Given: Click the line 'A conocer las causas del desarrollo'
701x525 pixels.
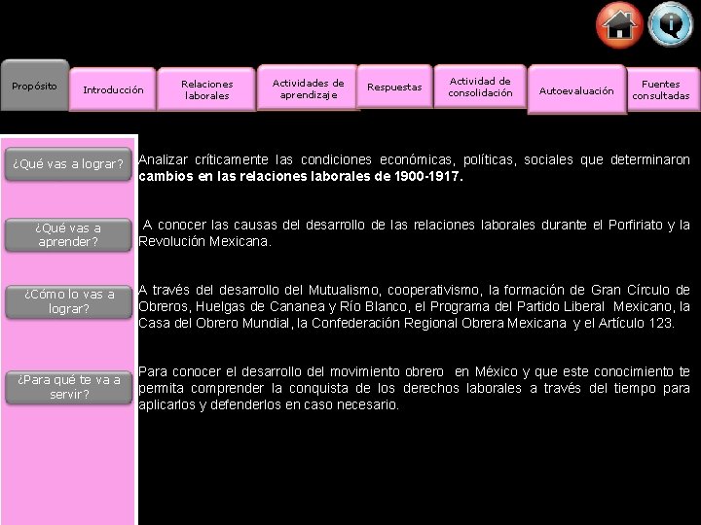Looking at the screenshot, I should point(416,225).
